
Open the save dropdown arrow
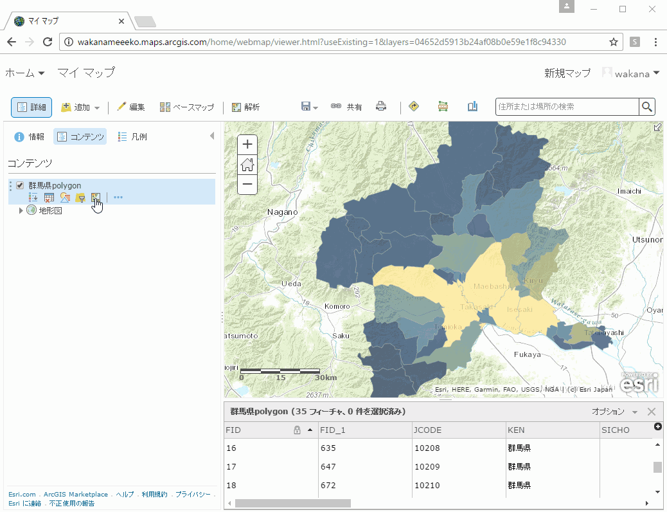point(316,108)
